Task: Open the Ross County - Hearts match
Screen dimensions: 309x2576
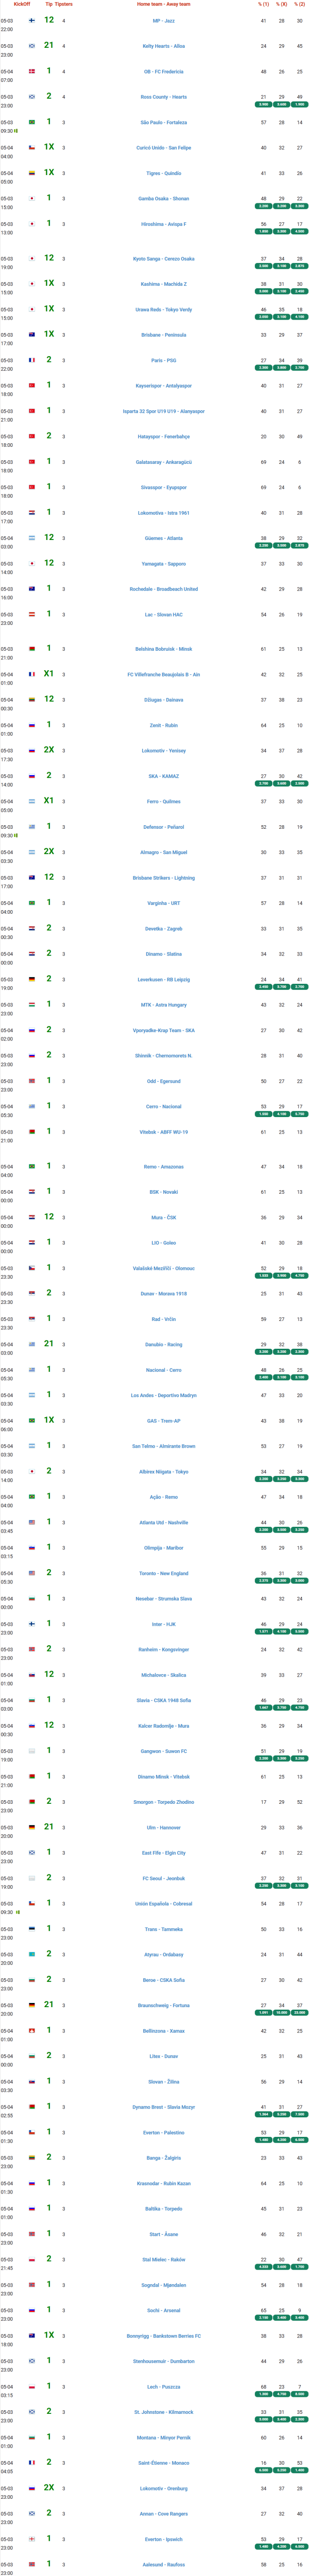Action: (164, 97)
